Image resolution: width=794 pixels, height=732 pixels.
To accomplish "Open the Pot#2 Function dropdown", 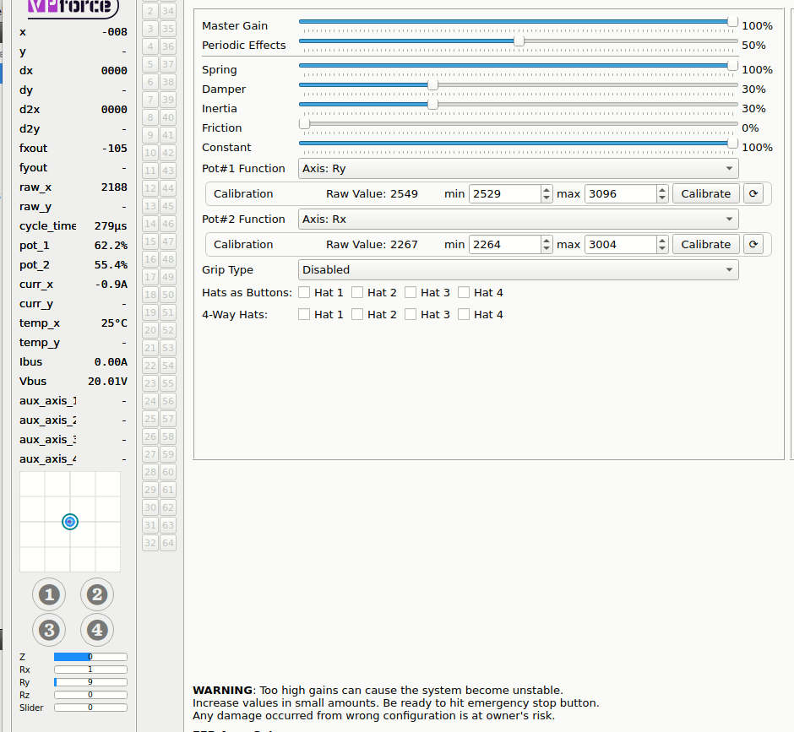I will [518, 219].
